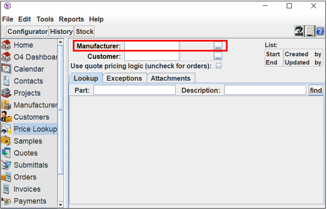Open Customers icon in navigation list
327x209 pixels.
tap(6, 117)
